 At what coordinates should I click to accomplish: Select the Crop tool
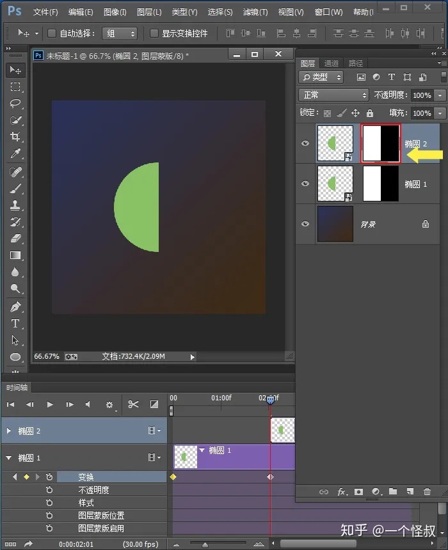pos(15,136)
